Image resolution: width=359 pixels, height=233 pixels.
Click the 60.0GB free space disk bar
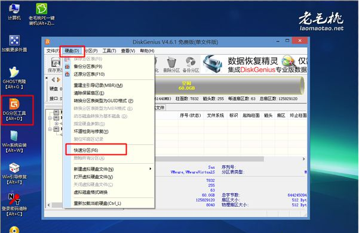(x=229, y=86)
